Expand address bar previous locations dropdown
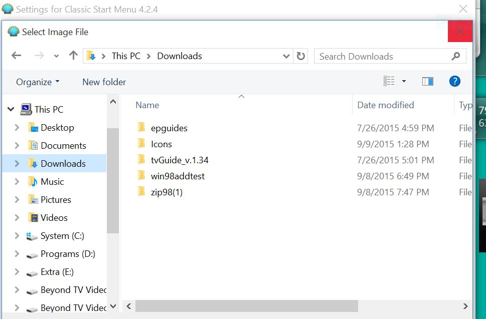 [x=286, y=56]
